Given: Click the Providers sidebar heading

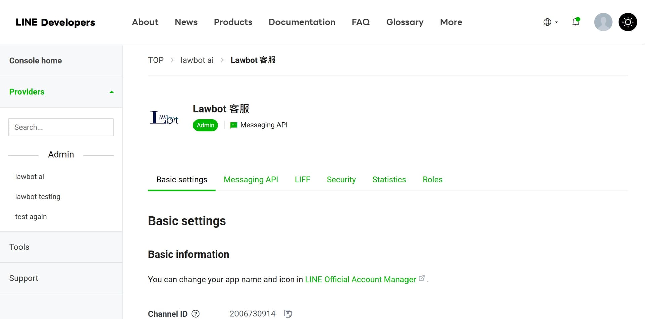Looking at the screenshot, I should pos(27,92).
